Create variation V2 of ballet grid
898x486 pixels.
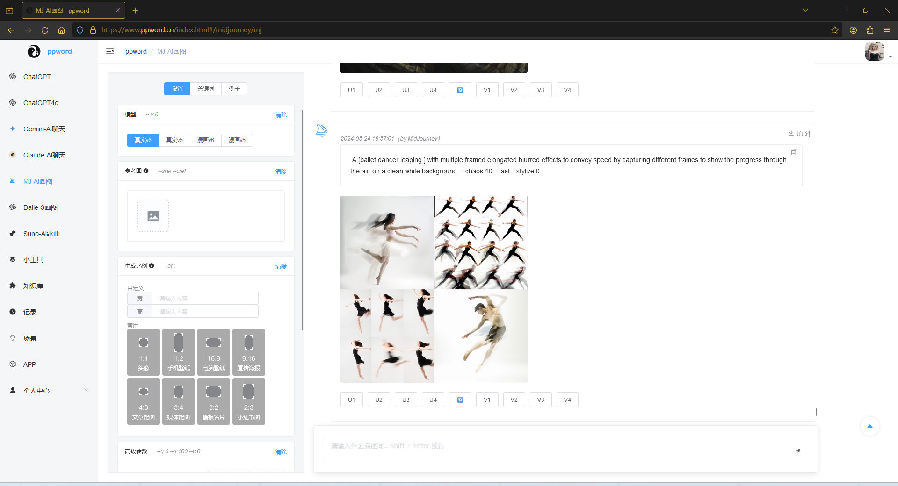click(x=514, y=400)
